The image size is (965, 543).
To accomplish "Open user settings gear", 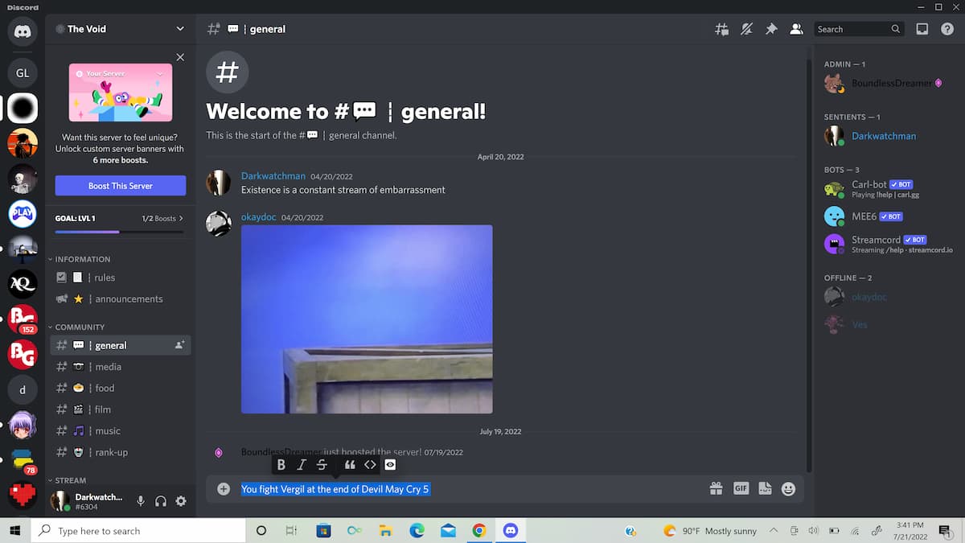I will tap(181, 500).
